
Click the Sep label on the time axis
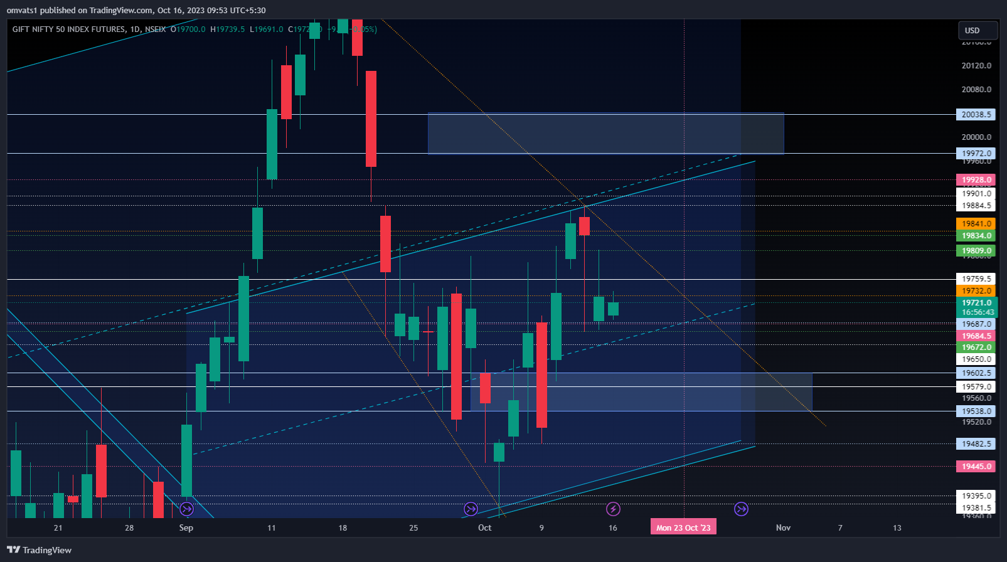point(186,528)
